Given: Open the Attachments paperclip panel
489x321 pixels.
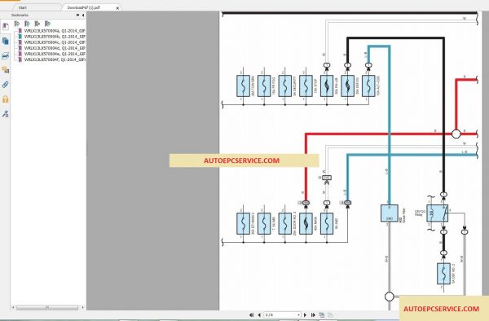Looking at the screenshot, I should tap(6, 85).
